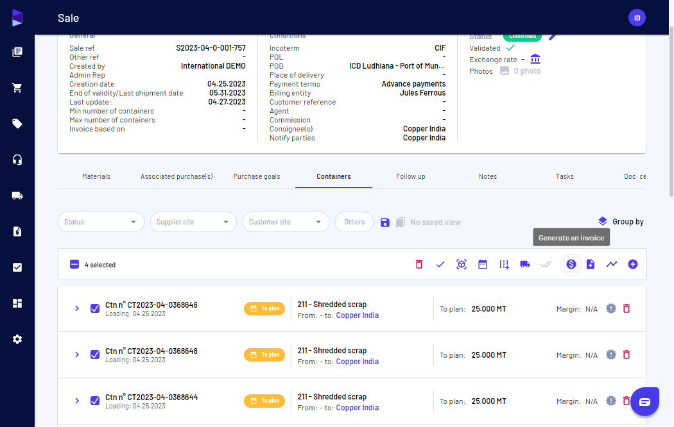Add a container with plus icon
This screenshot has width=674, height=427.
pos(633,264)
